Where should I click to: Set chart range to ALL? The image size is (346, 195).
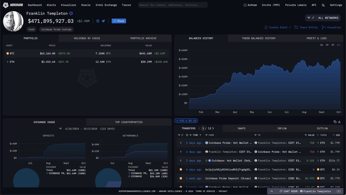pos(339,45)
